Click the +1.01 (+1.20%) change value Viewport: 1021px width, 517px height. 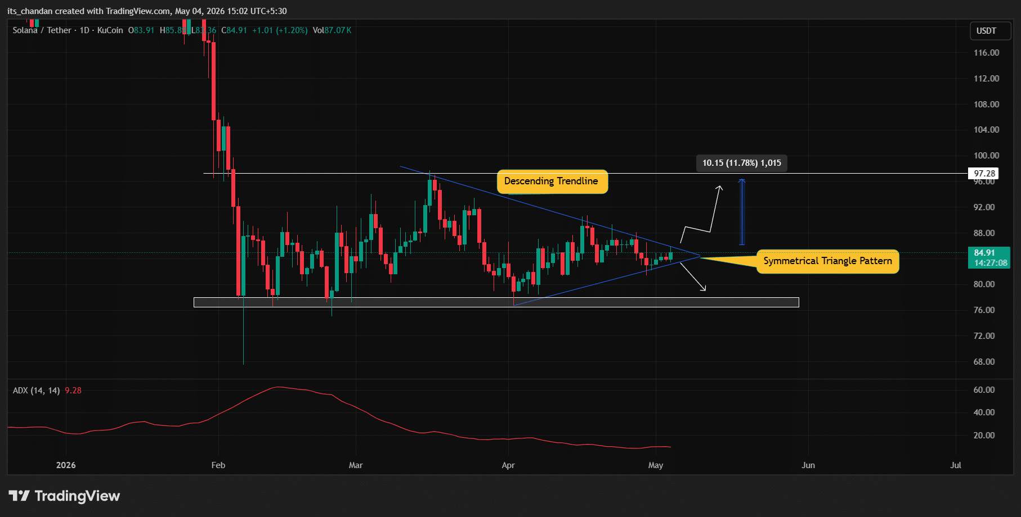[280, 30]
